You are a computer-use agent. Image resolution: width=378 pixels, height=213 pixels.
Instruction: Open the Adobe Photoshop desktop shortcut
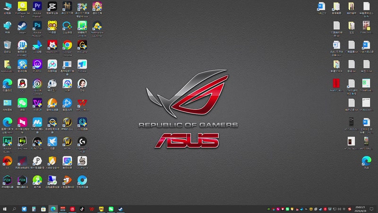click(x=37, y=26)
